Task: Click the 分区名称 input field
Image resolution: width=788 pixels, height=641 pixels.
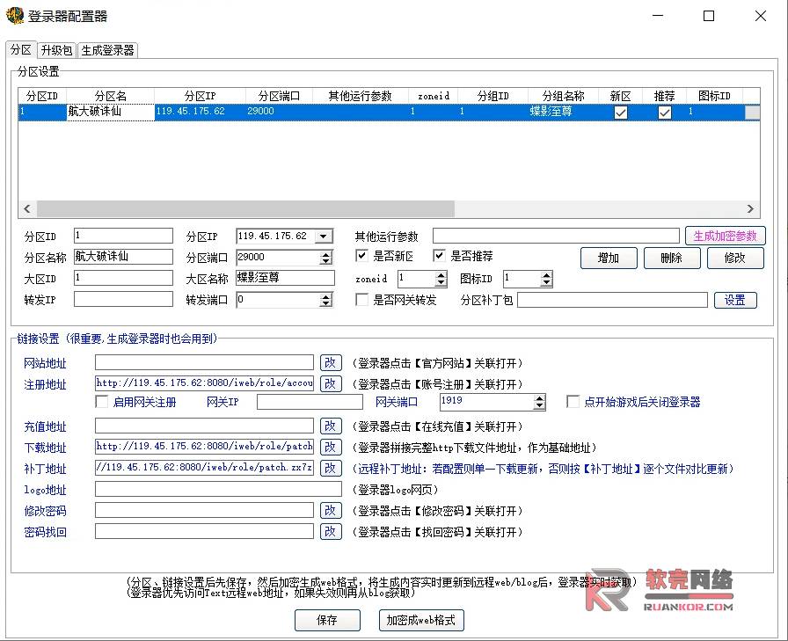Action: point(123,257)
